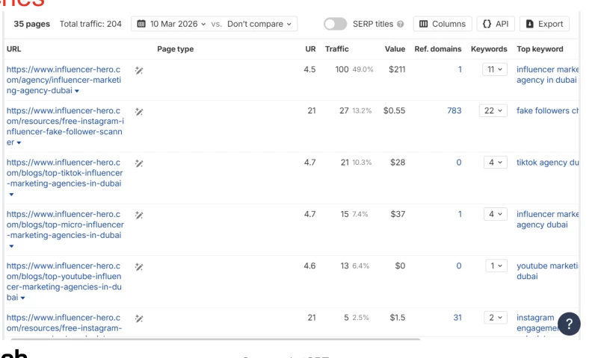This screenshot has height=358, width=598.
Task: Open the top-youtube-influencer-marketing-agencies-in-dubai URL
Action: (64, 281)
